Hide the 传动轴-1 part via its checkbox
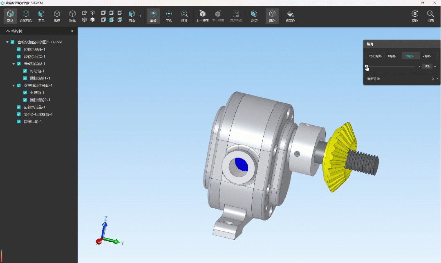Image resolution: width=441 pixels, height=263 pixels. tap(25, 71)
